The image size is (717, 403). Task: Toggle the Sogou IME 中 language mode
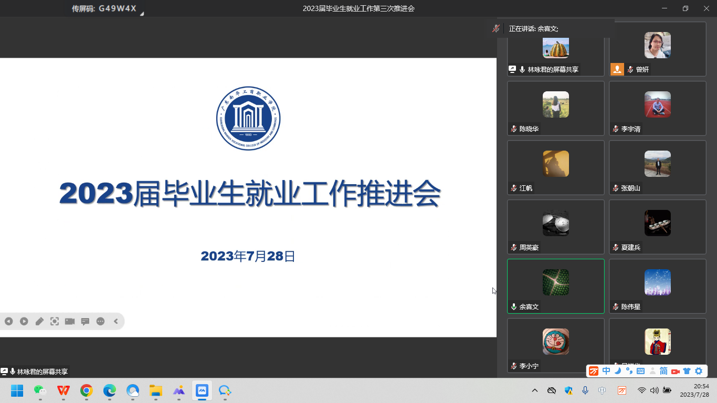tap(606, 371)
